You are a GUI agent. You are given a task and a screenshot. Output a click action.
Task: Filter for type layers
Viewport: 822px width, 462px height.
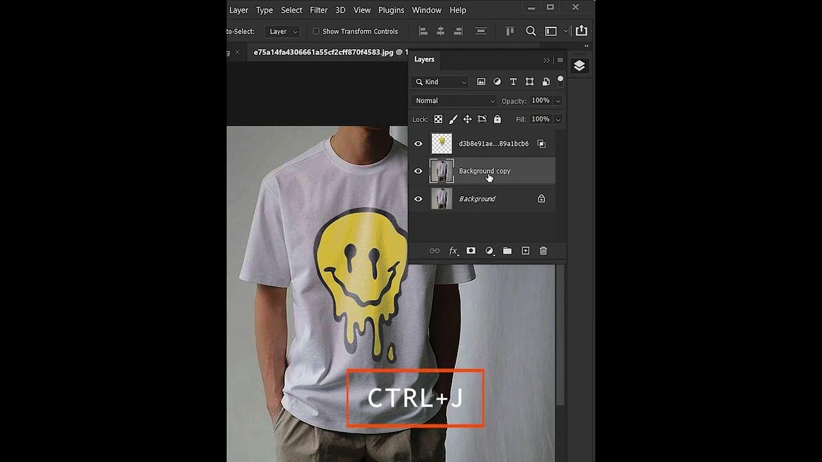(x=513, y=81)
